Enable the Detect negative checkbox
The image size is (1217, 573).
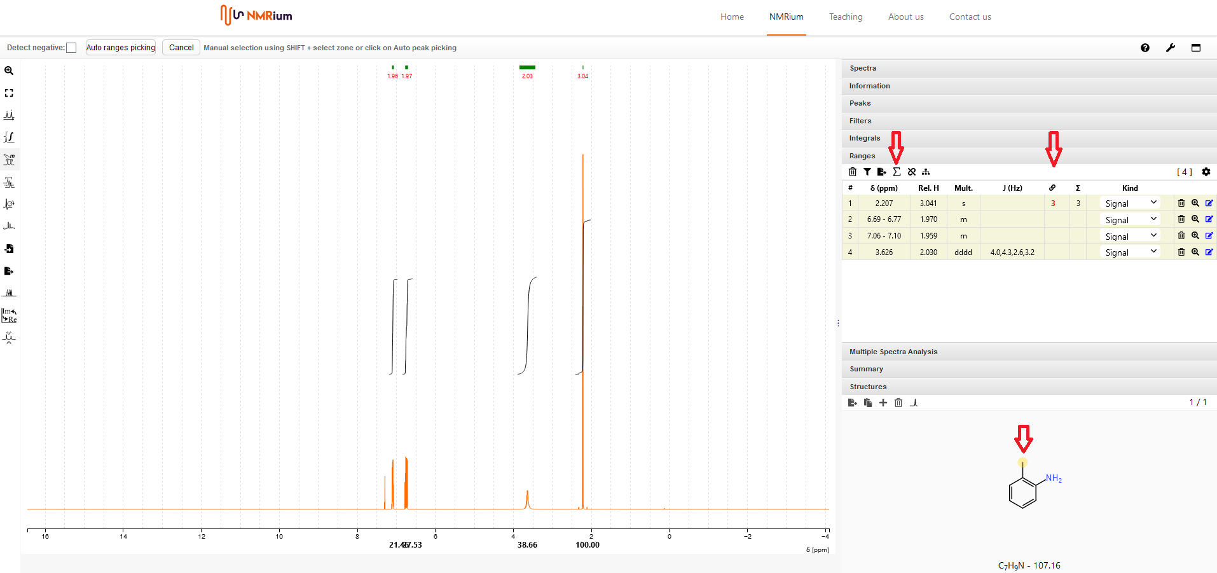coord(71,48)
